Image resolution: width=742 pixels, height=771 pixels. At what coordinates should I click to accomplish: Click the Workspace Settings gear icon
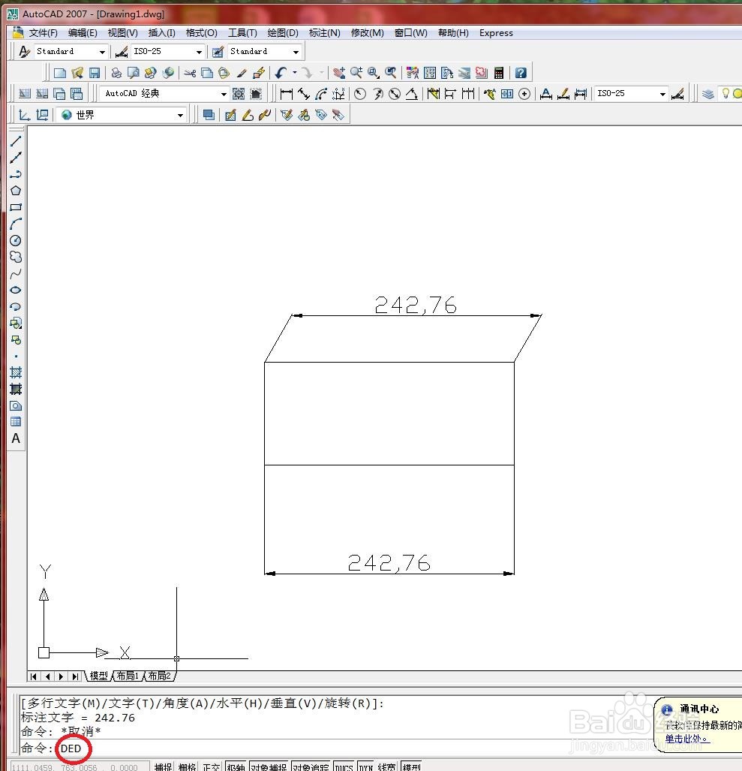pos(239,93)
